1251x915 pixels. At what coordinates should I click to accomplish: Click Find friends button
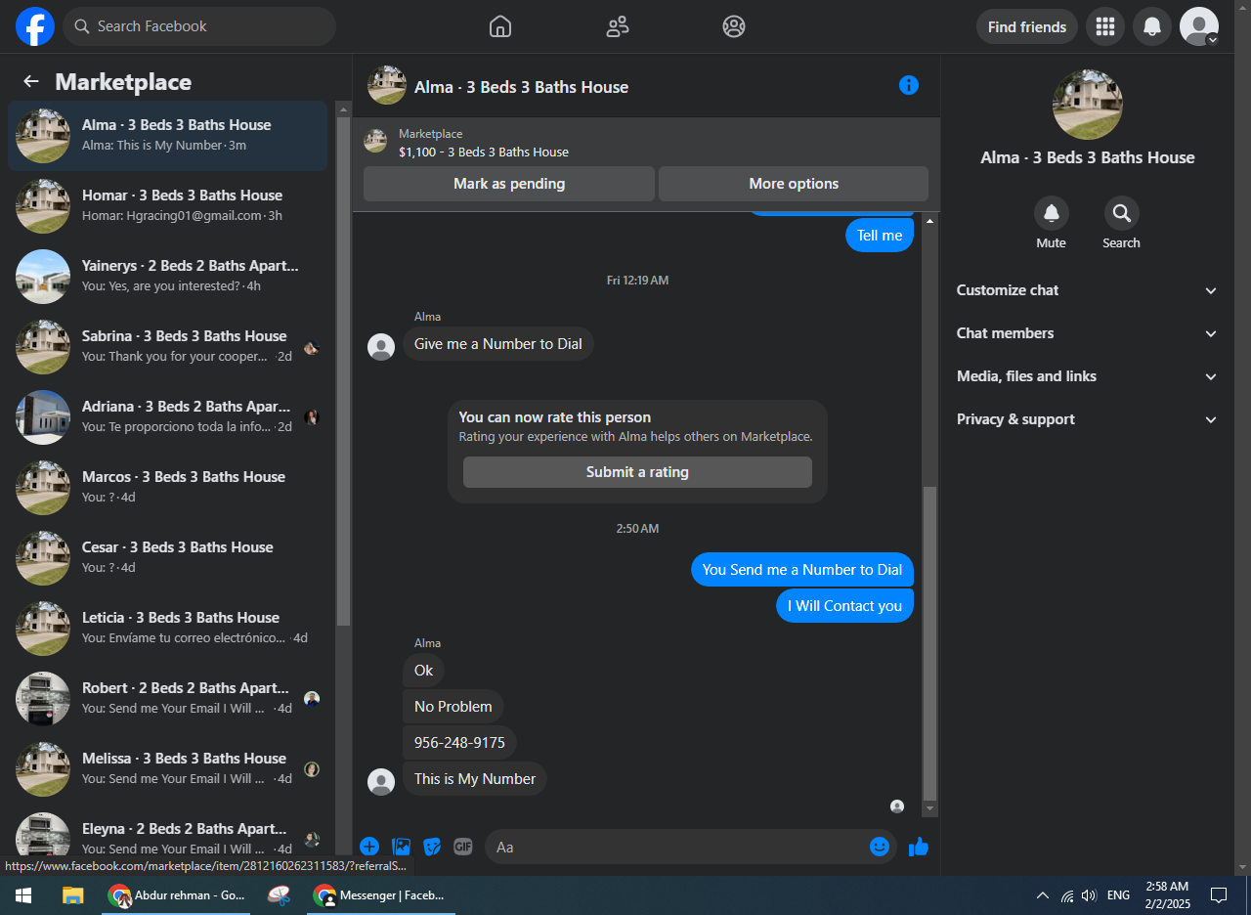(1027, 26)
